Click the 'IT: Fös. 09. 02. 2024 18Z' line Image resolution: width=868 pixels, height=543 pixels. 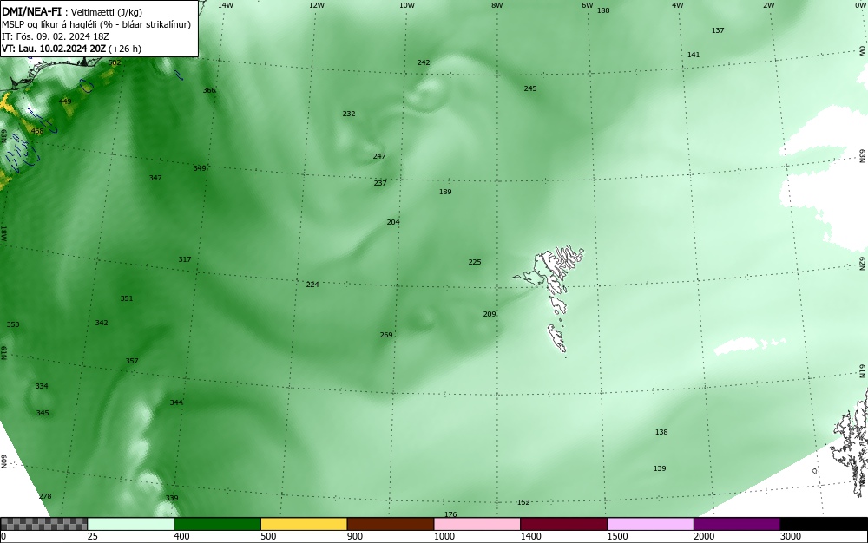[x=56, y=36]
